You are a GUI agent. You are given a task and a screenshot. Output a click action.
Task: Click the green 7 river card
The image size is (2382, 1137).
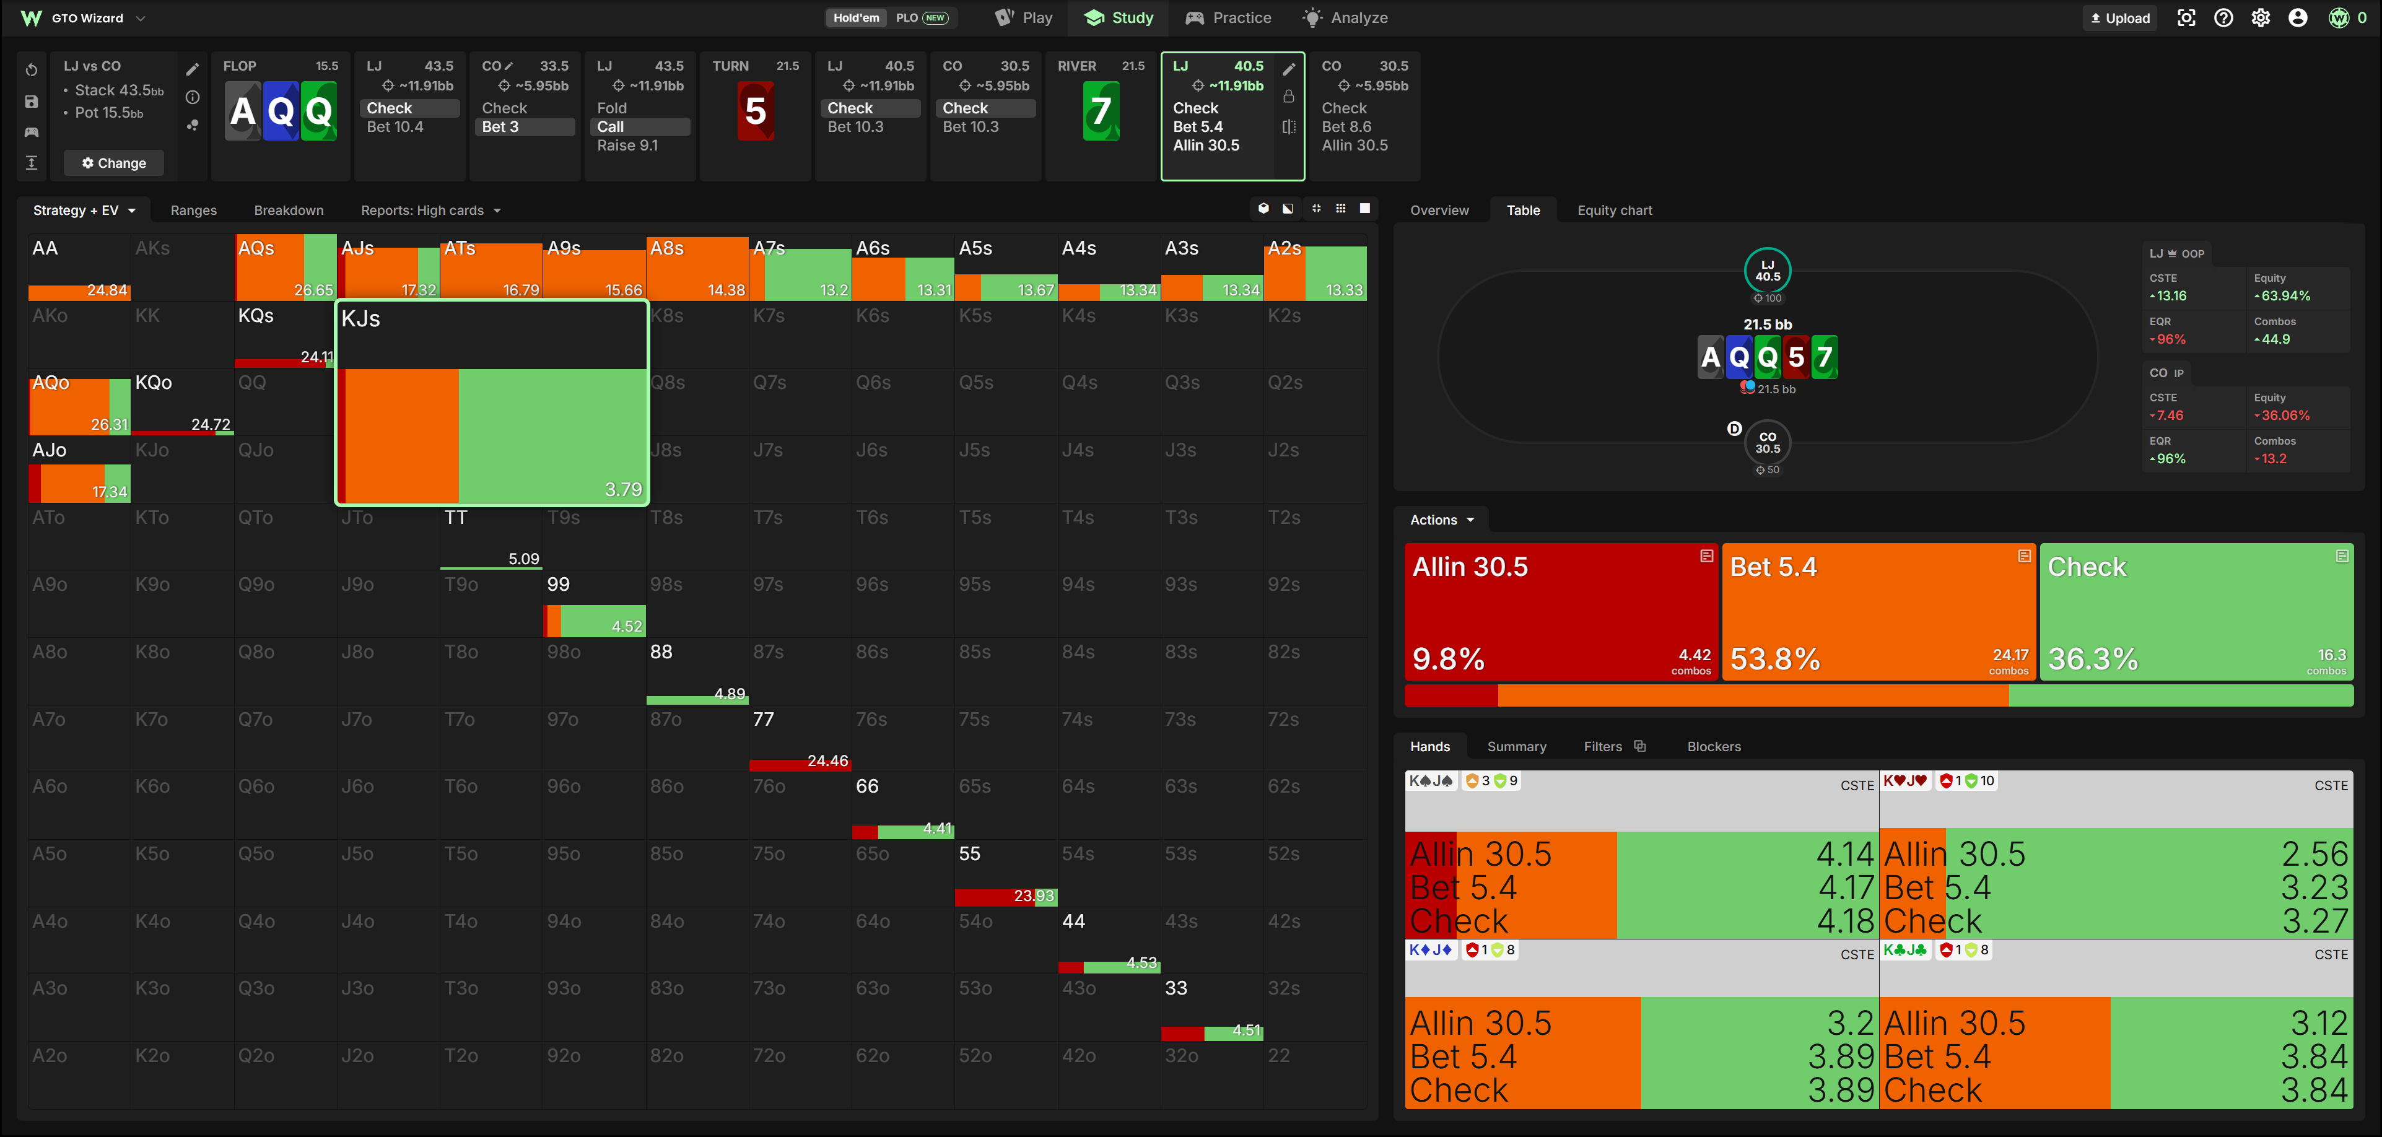point(1101,111)
